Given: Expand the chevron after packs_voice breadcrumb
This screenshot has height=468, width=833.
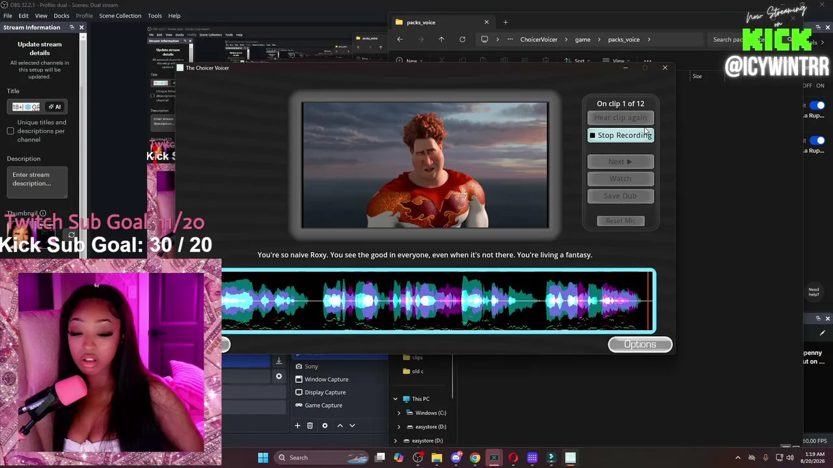Looking at the screenshot, I should [649, 40].
